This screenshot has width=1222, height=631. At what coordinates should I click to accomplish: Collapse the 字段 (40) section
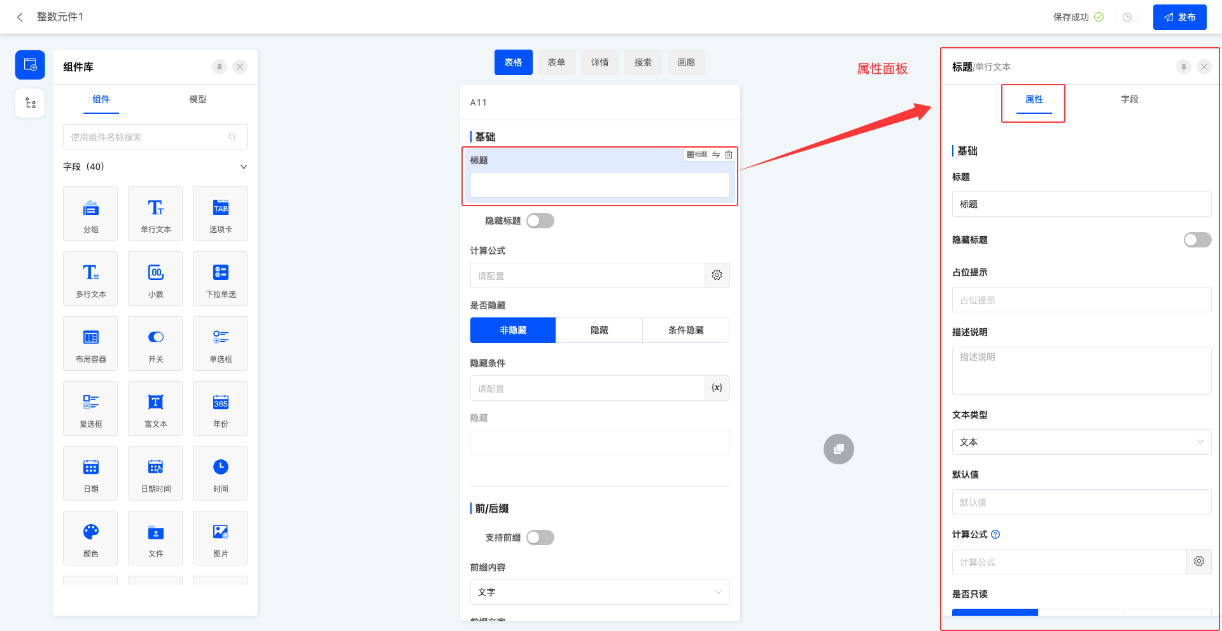pyautogui.click(x=243, y=167)
